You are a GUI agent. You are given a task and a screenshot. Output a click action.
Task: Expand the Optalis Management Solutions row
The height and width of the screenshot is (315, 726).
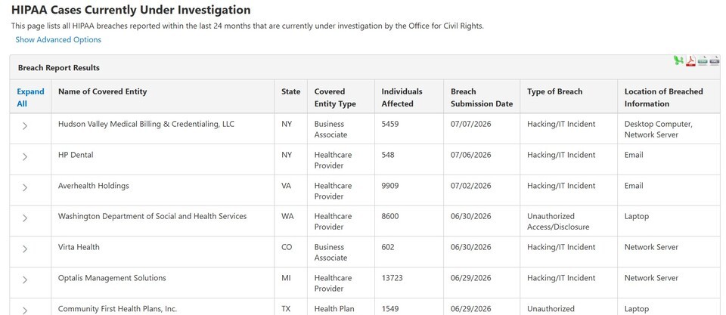(x=25, y=279)
